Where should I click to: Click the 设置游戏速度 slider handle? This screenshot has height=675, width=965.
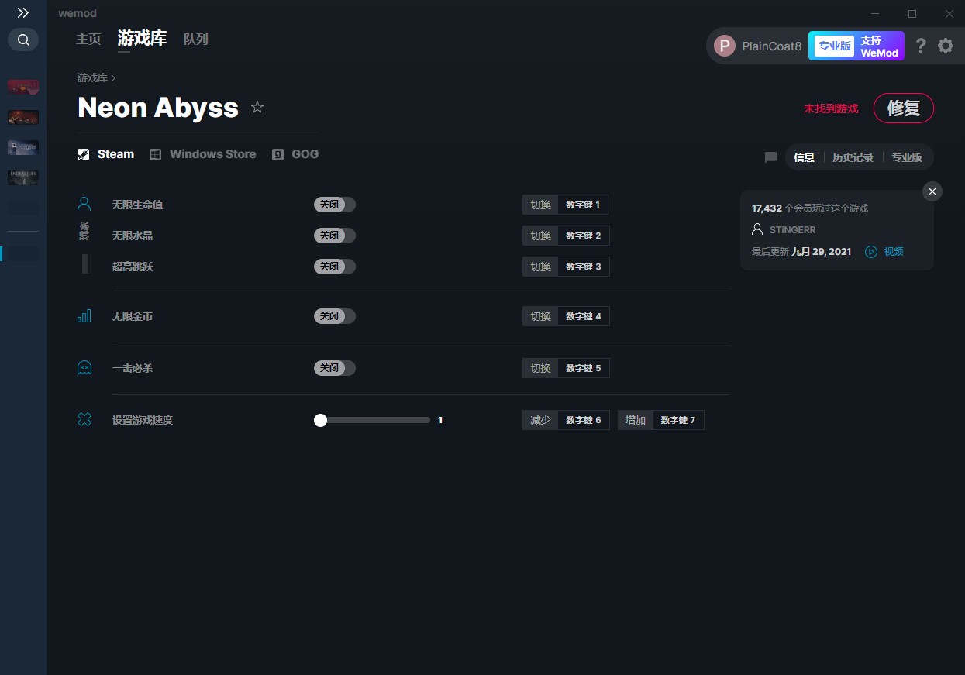320,420
